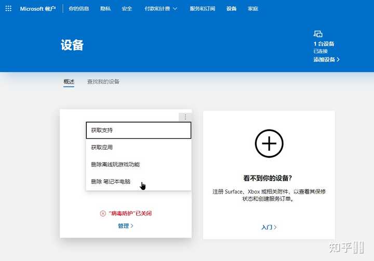374x261 pixels.
Task: Click the 1 台设备 count text
Action: (x=324, y=44)
